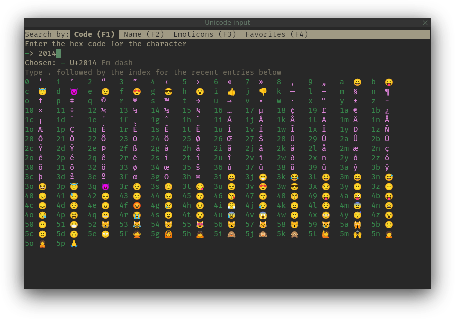Pick the micro sign µ at index 17
This screenshot has width=455, height=319.
[x=261, y=111]
